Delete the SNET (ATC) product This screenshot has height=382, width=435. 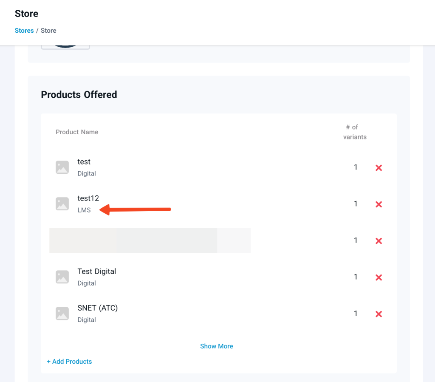click(x=379, y=314)
